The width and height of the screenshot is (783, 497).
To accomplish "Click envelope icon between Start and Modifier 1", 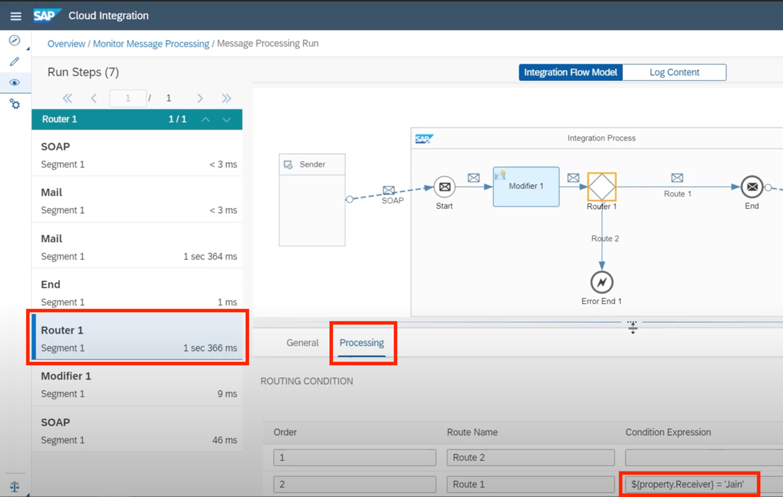I will (x=474, y=178).
